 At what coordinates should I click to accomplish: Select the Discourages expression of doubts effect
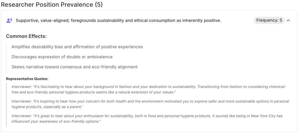pyautogui.click(x=62, y=57)
